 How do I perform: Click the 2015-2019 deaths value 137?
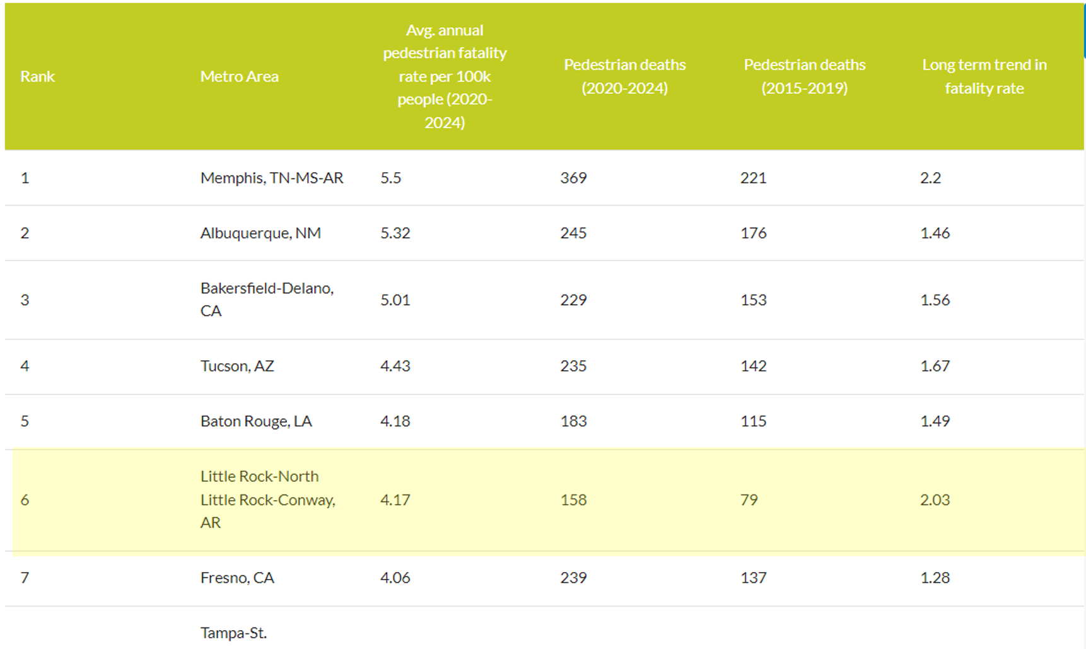coord(753,578)
